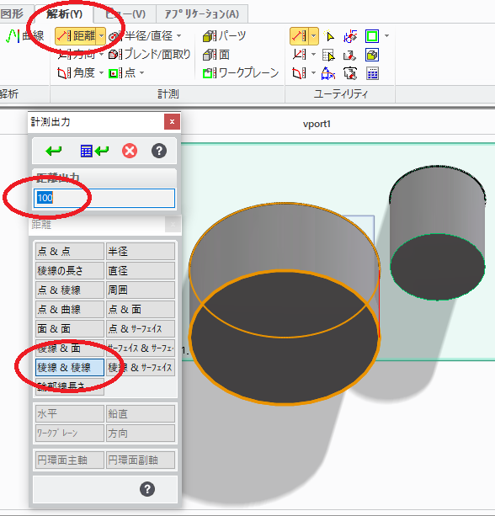Close the 計測出力 dialog
The height and width of the screenshot is (516, 495).
(x=172, y=122)
